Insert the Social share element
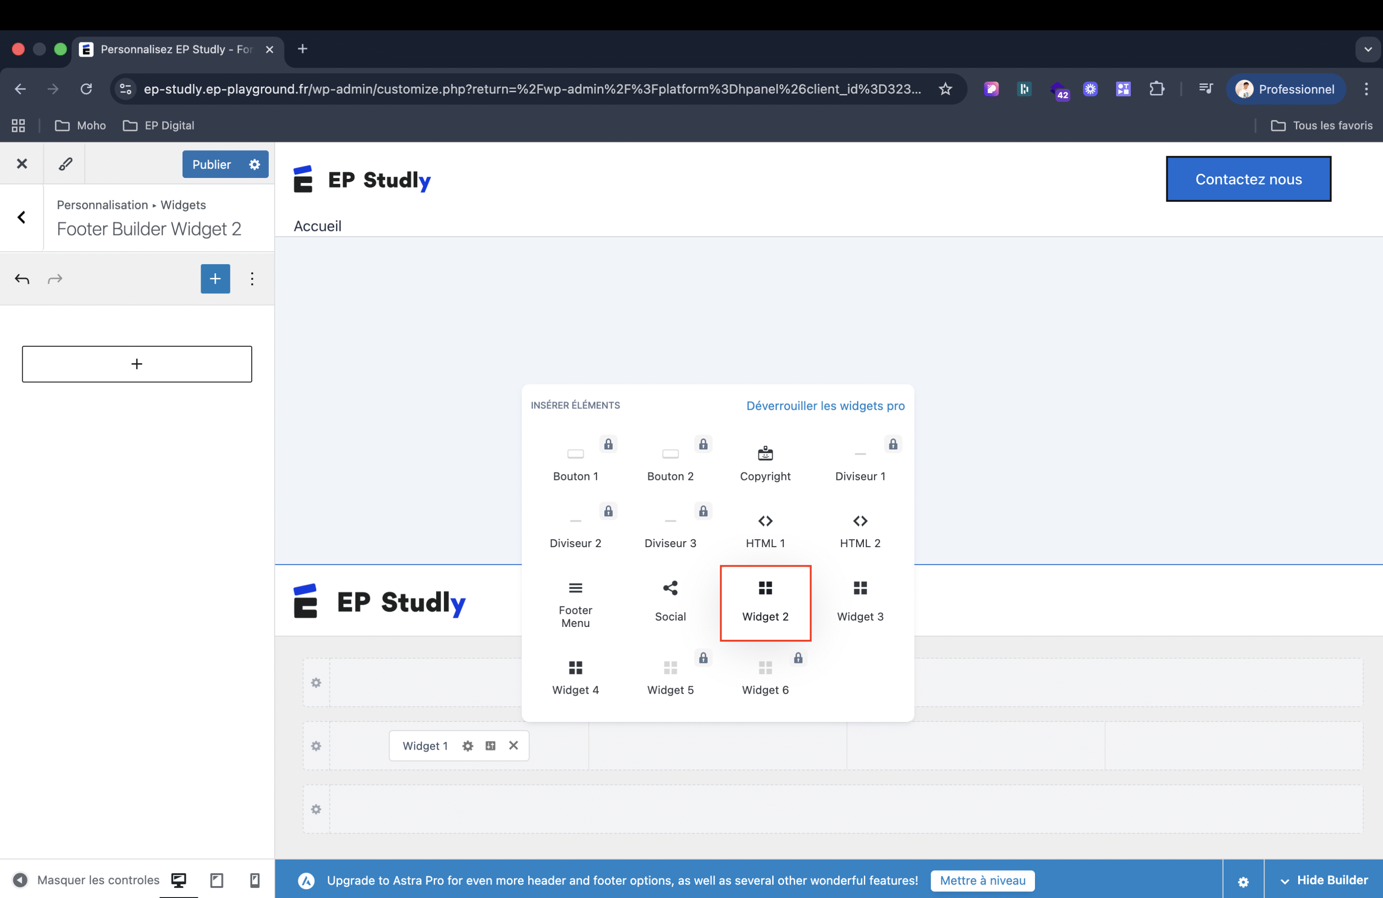1383x898 pixels. [x=670, y=601]
